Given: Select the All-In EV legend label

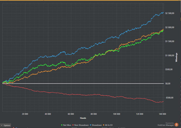Looking at the screenshot, I should coord(109,125).
